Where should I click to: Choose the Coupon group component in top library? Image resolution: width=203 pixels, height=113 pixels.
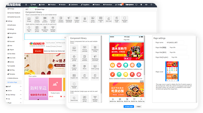pyautogui.click(x=77, y=19)
